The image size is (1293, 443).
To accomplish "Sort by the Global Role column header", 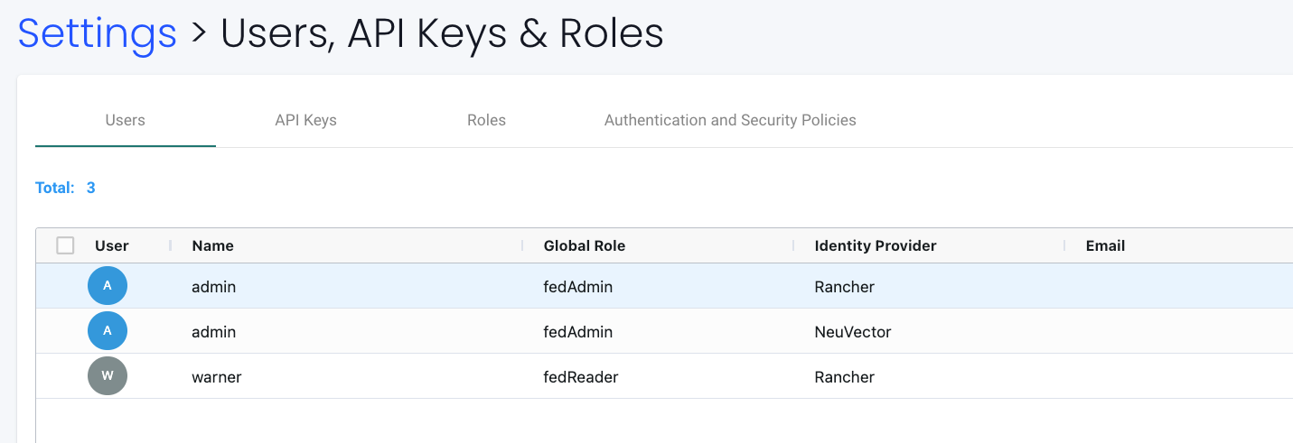I will coord(585,245).
